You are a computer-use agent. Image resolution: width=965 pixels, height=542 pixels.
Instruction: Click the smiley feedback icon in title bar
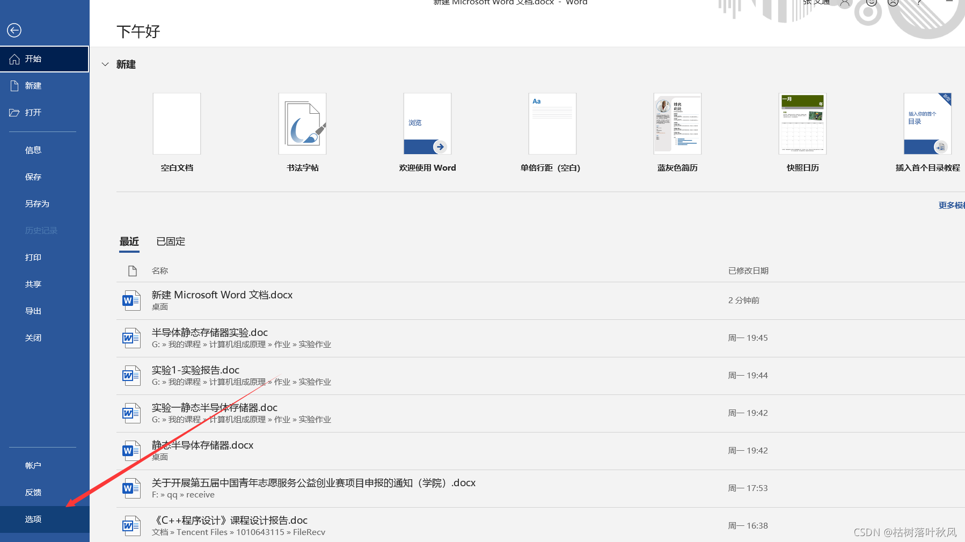point(872,2)
